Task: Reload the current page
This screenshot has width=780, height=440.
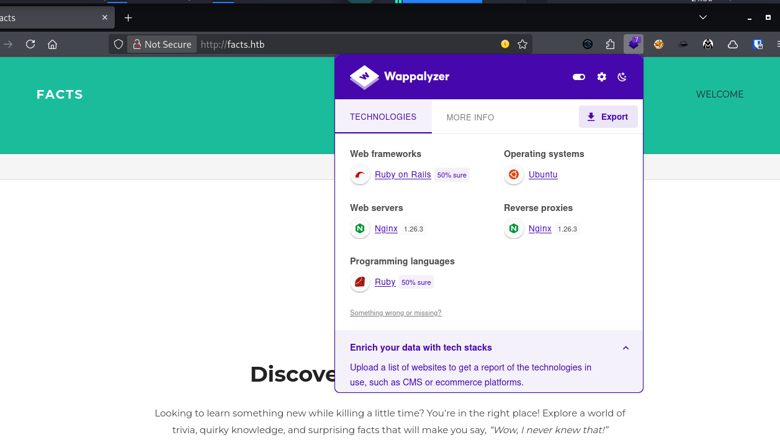Action: (x=30, y=44)
